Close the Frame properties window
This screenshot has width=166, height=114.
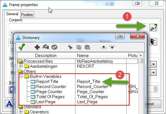tap(157, 3)
